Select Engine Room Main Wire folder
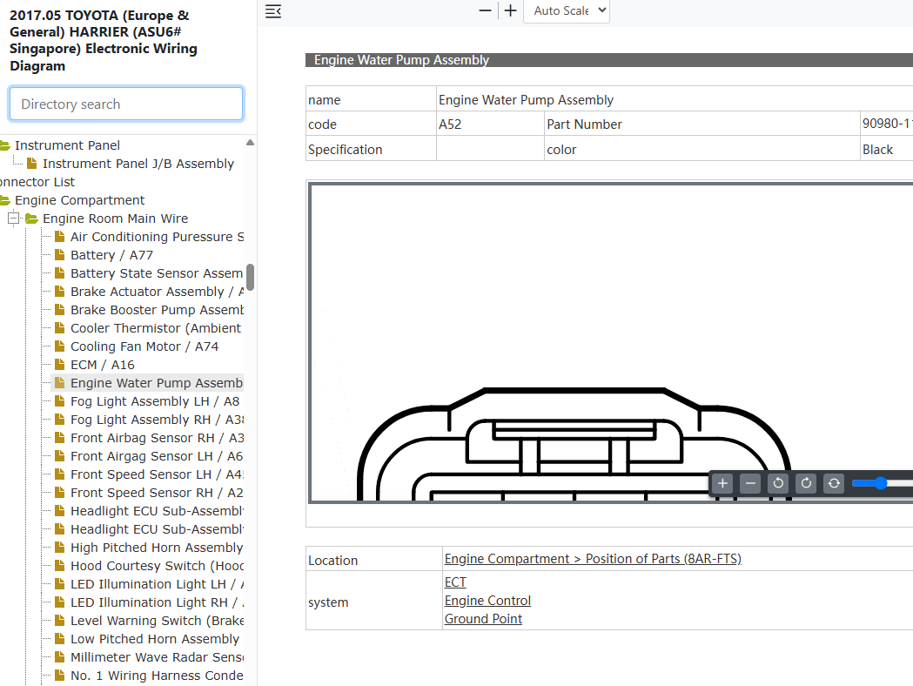Viewport: 913px width, 686px height. 115,219
